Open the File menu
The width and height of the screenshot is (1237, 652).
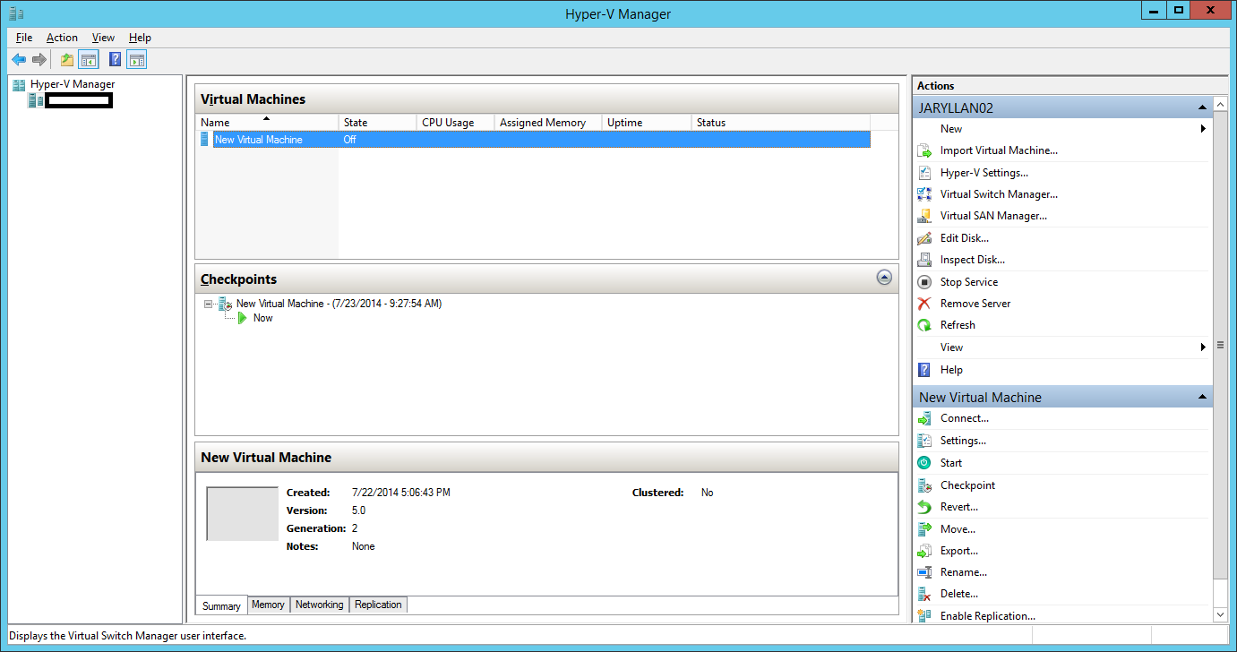click(x=24, y=38)
